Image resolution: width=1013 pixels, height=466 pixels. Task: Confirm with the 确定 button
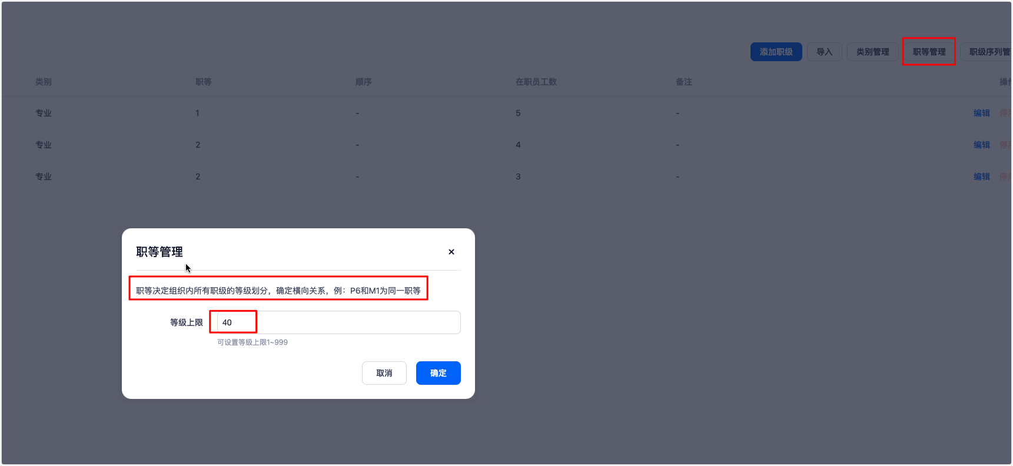pyautogui.click(x=438, y=373)
